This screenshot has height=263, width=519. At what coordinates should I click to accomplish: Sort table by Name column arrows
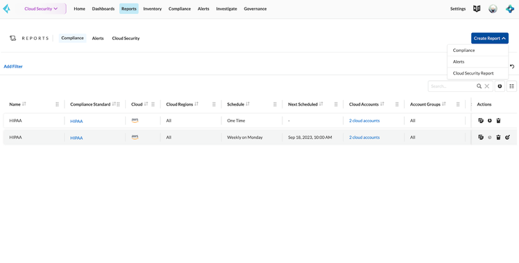[24, 104]
